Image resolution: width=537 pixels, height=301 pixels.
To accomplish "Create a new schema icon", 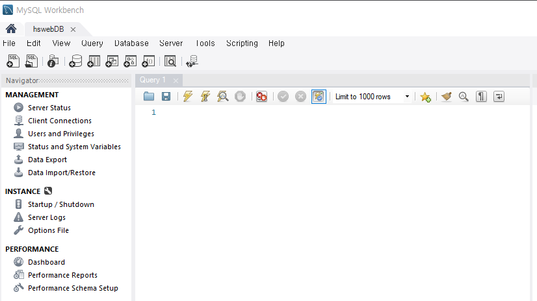I will tap(75, 61).
